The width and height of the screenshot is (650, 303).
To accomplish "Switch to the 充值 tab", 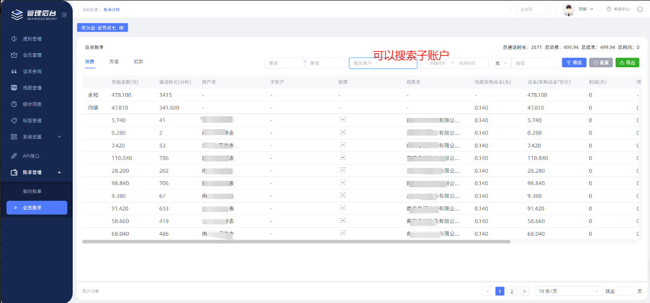I will pyautogui.click(x=114, y=62).
